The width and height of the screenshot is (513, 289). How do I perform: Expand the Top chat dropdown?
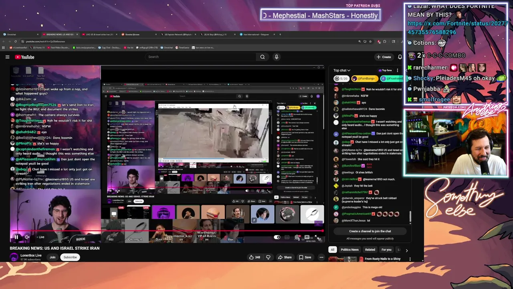pos(342,70)
